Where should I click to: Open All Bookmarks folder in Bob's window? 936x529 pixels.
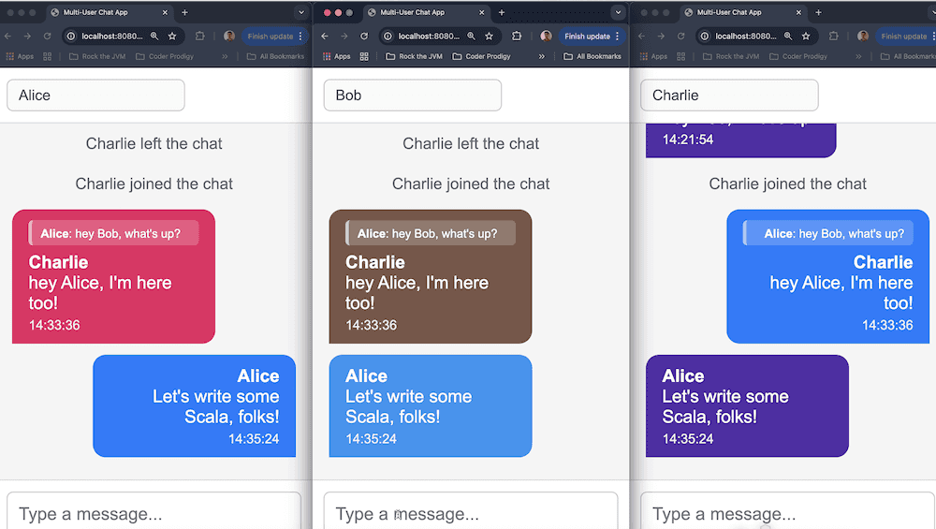coord(592,56)
